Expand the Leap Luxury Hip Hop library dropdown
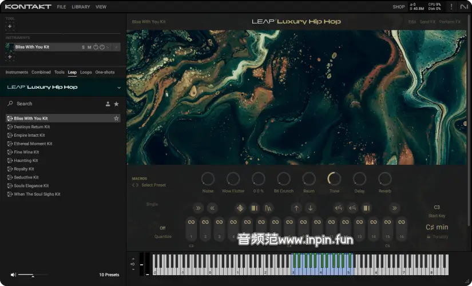 119,88
